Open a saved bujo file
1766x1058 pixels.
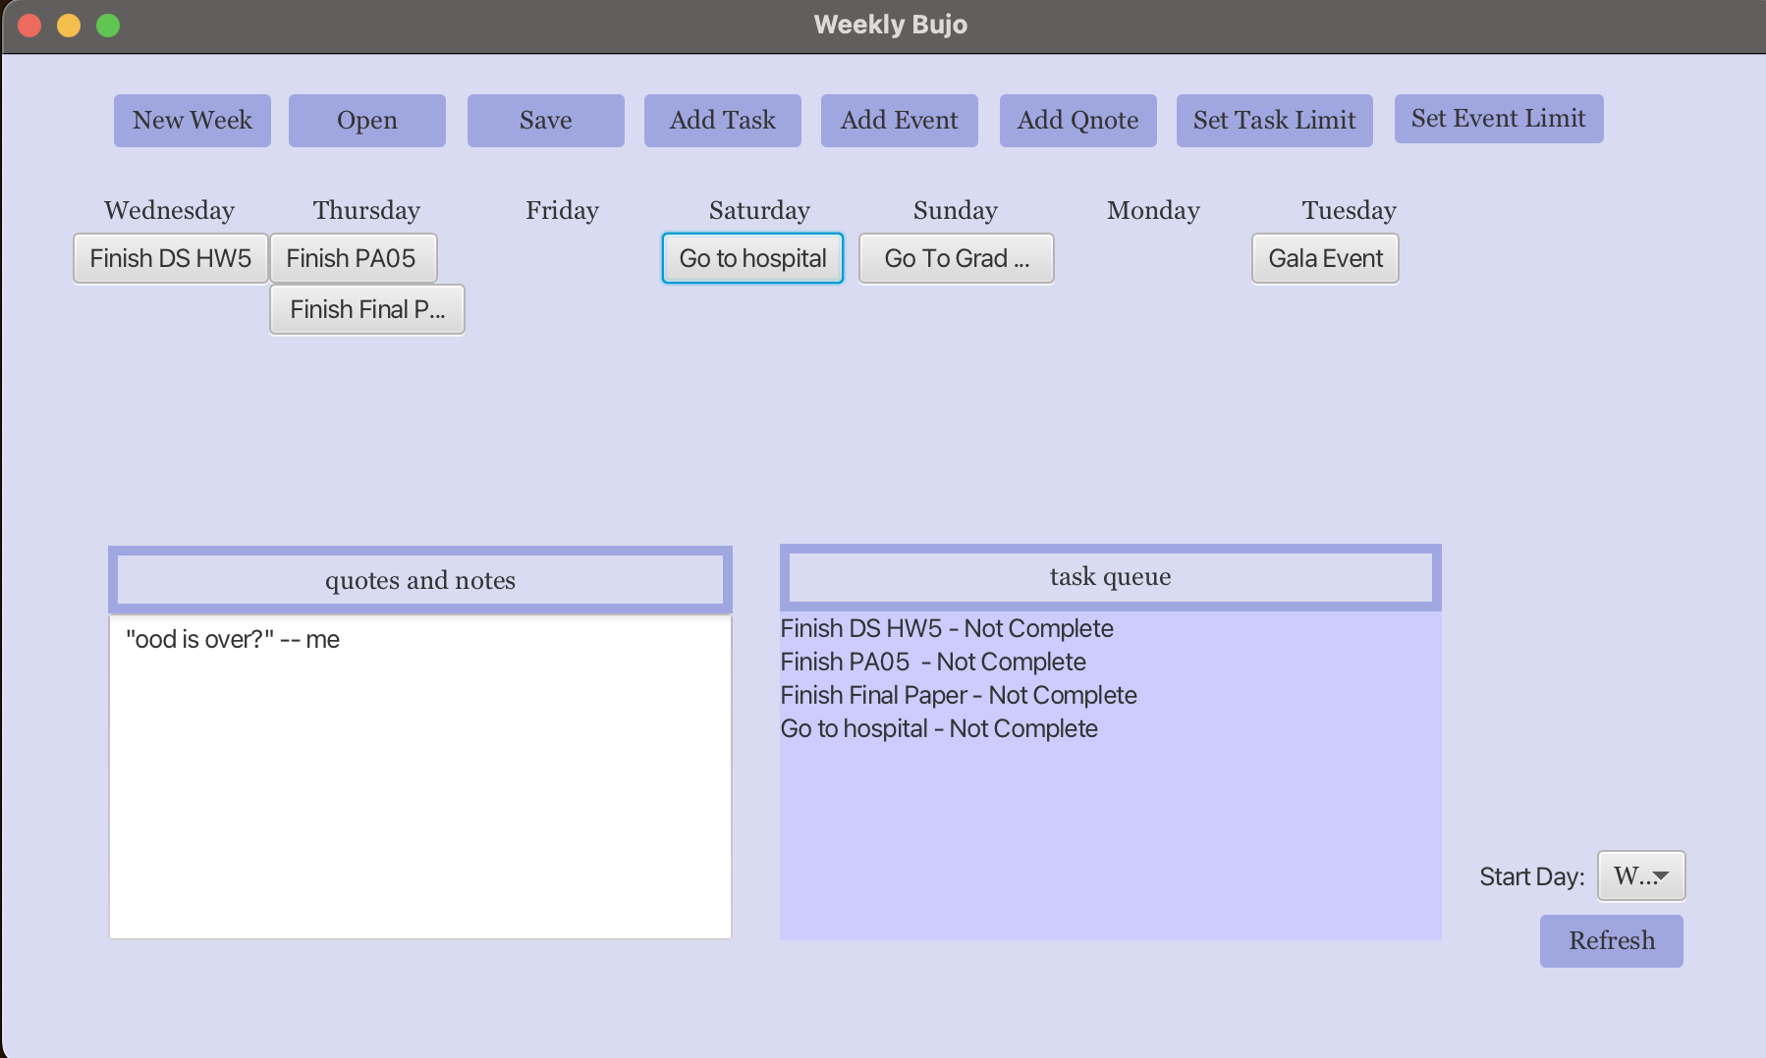(x=366, y=121)
